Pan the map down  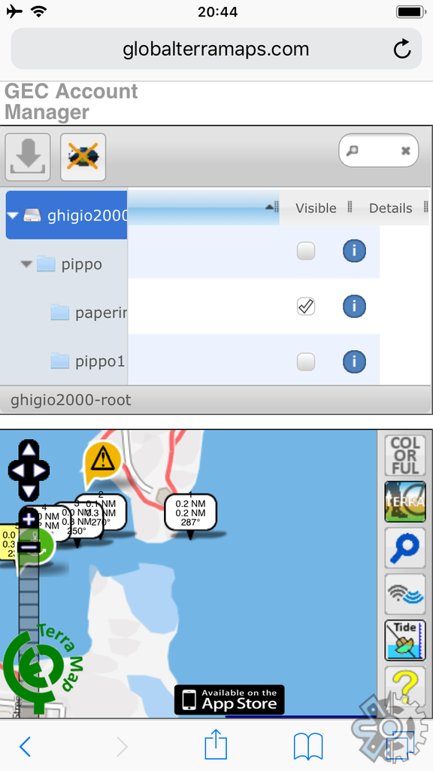[29, 491]
